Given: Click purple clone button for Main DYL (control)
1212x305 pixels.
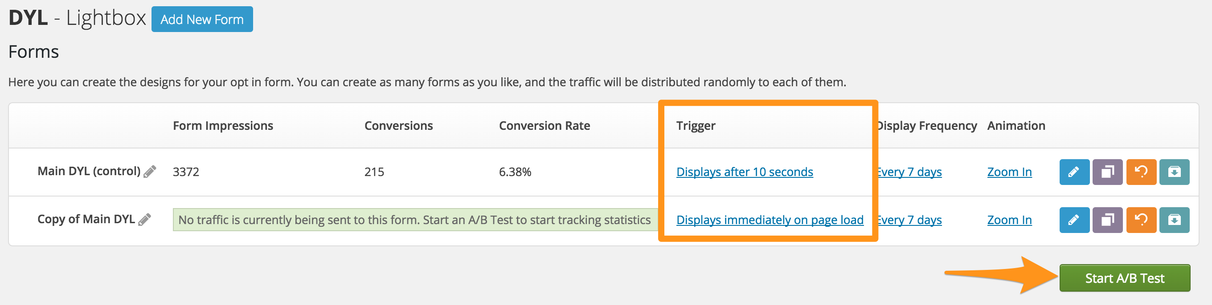Looking at the screenshot, I should pos(1108,172).
